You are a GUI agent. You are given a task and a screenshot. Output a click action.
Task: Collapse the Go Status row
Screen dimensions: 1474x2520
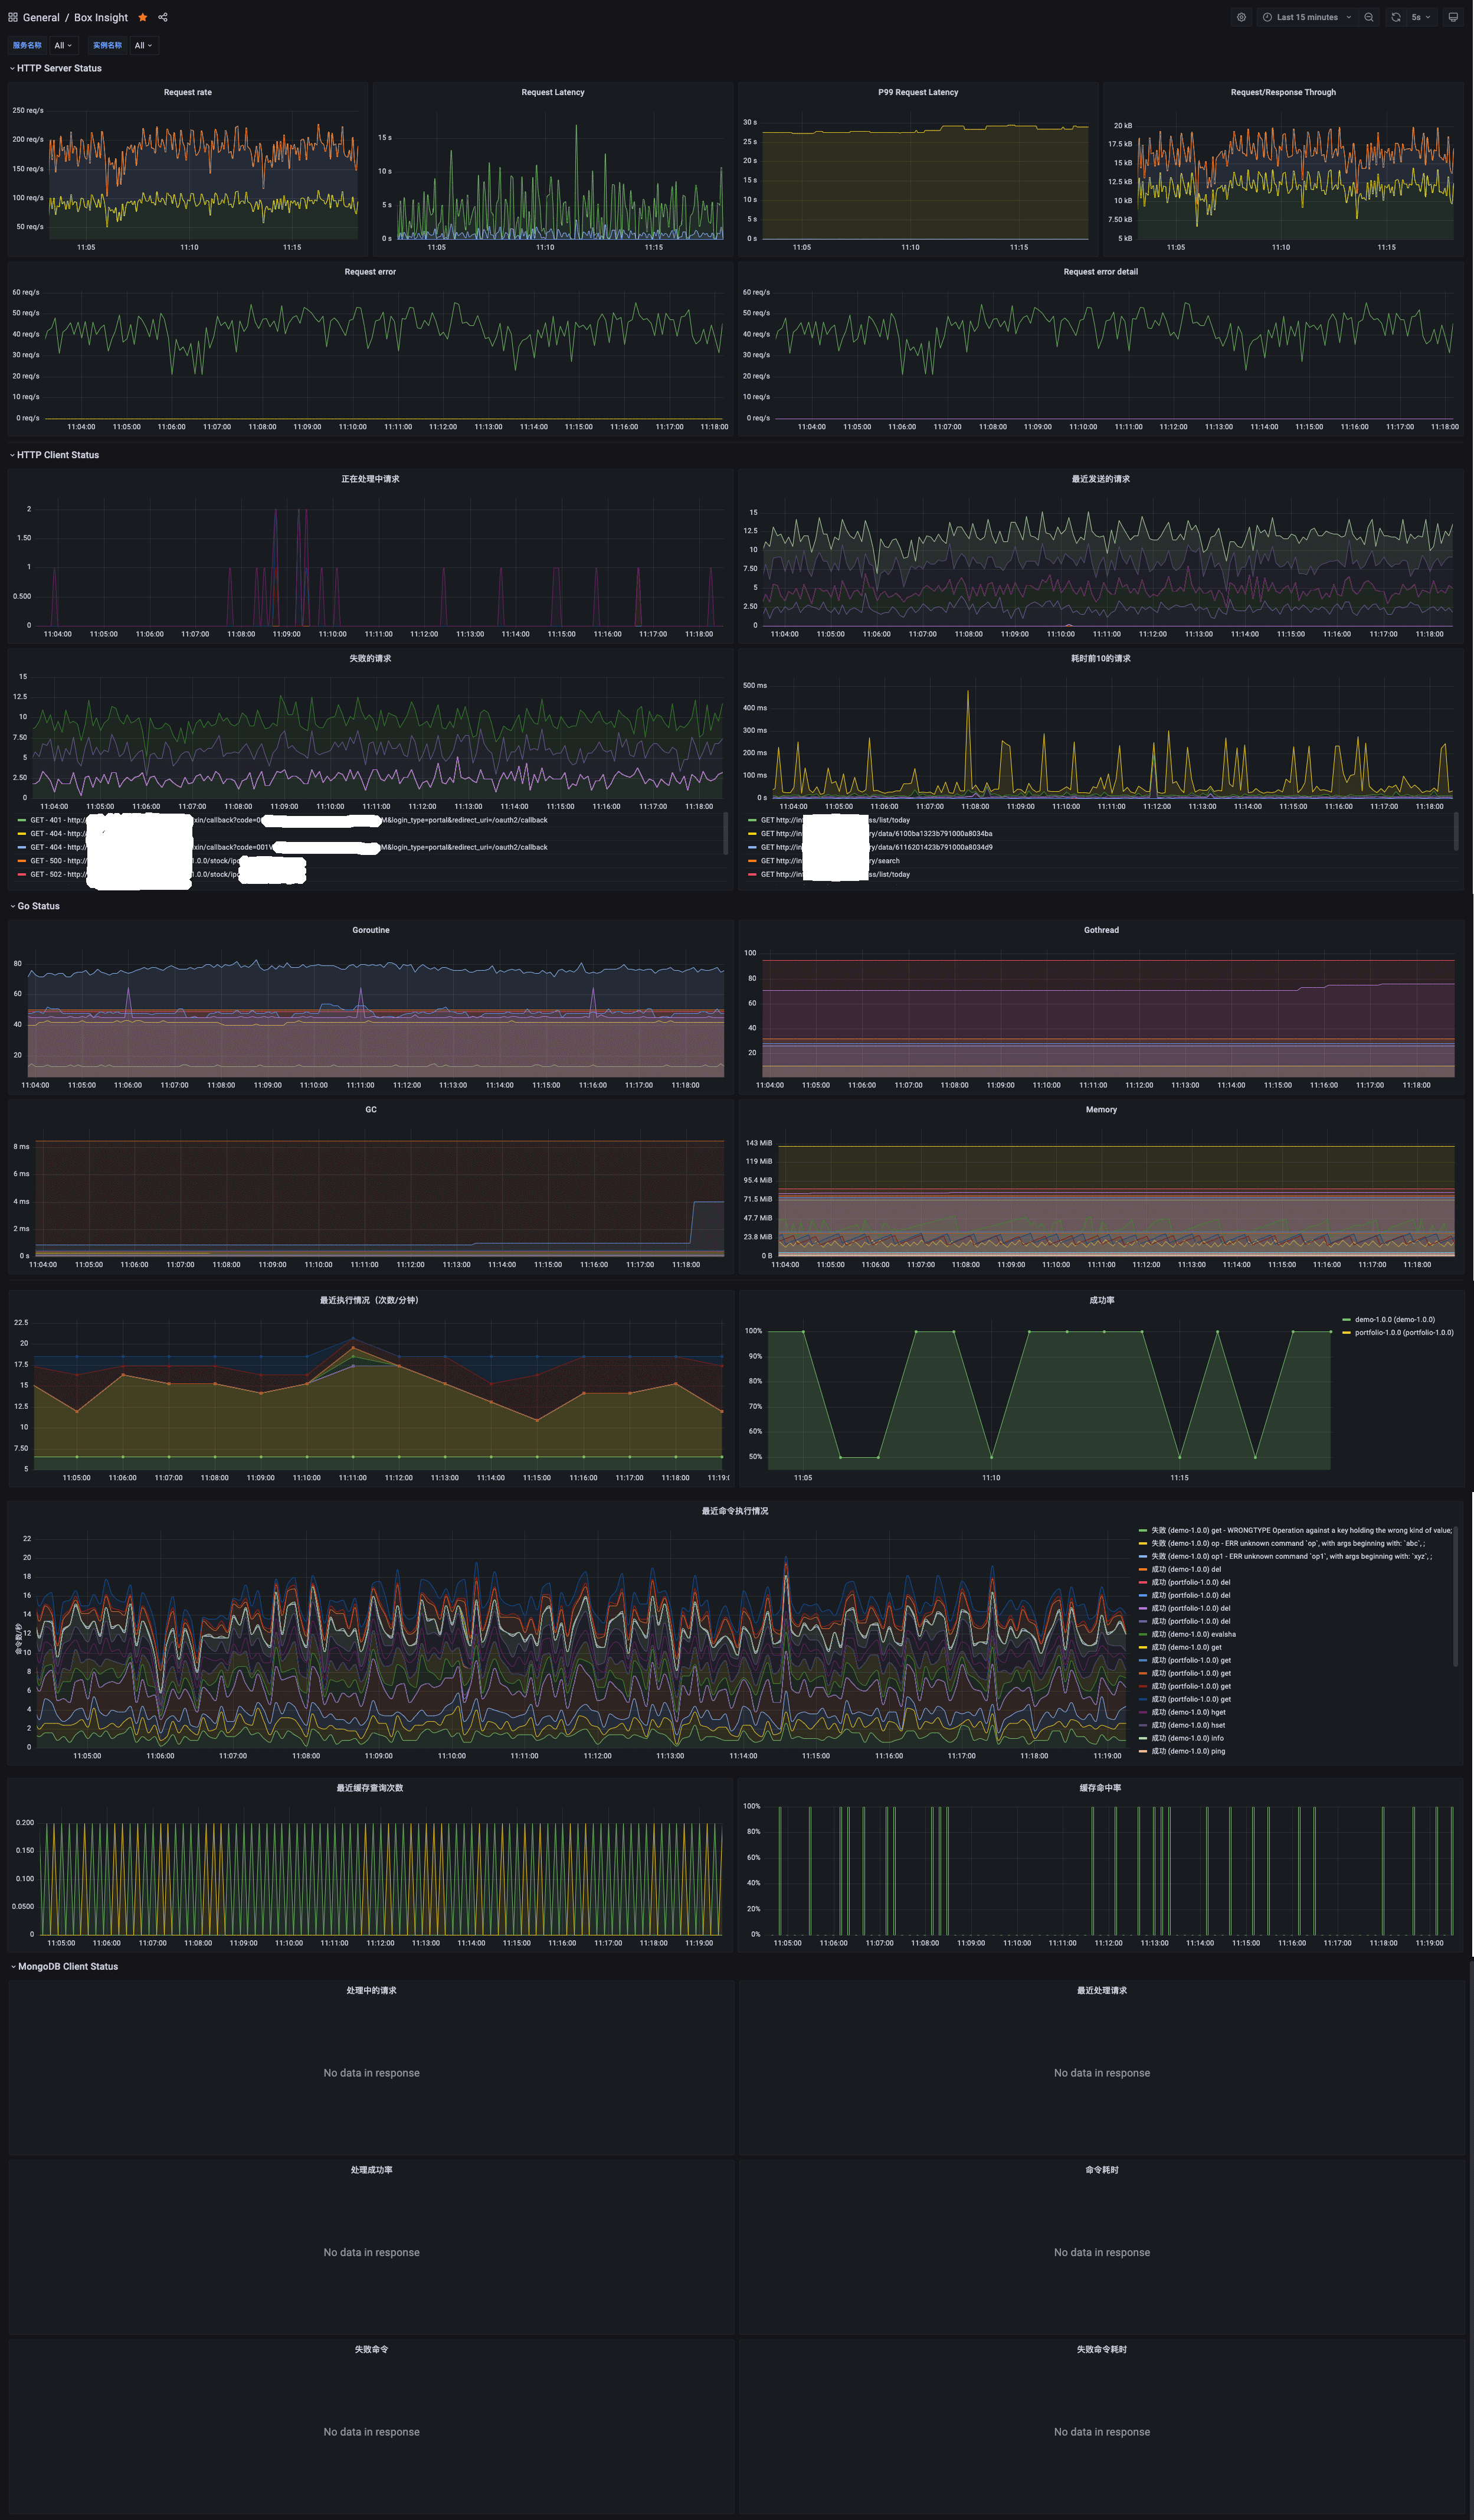tap(38, 906)
